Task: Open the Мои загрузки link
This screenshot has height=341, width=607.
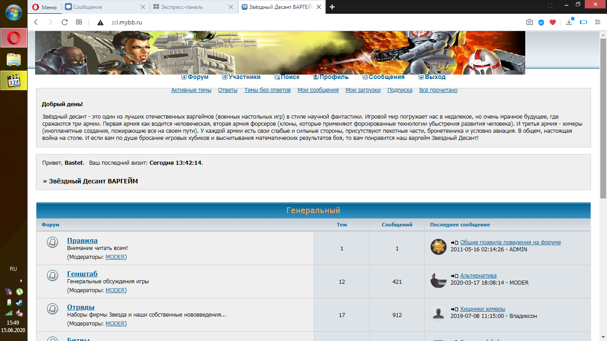Action: point(363,90)
